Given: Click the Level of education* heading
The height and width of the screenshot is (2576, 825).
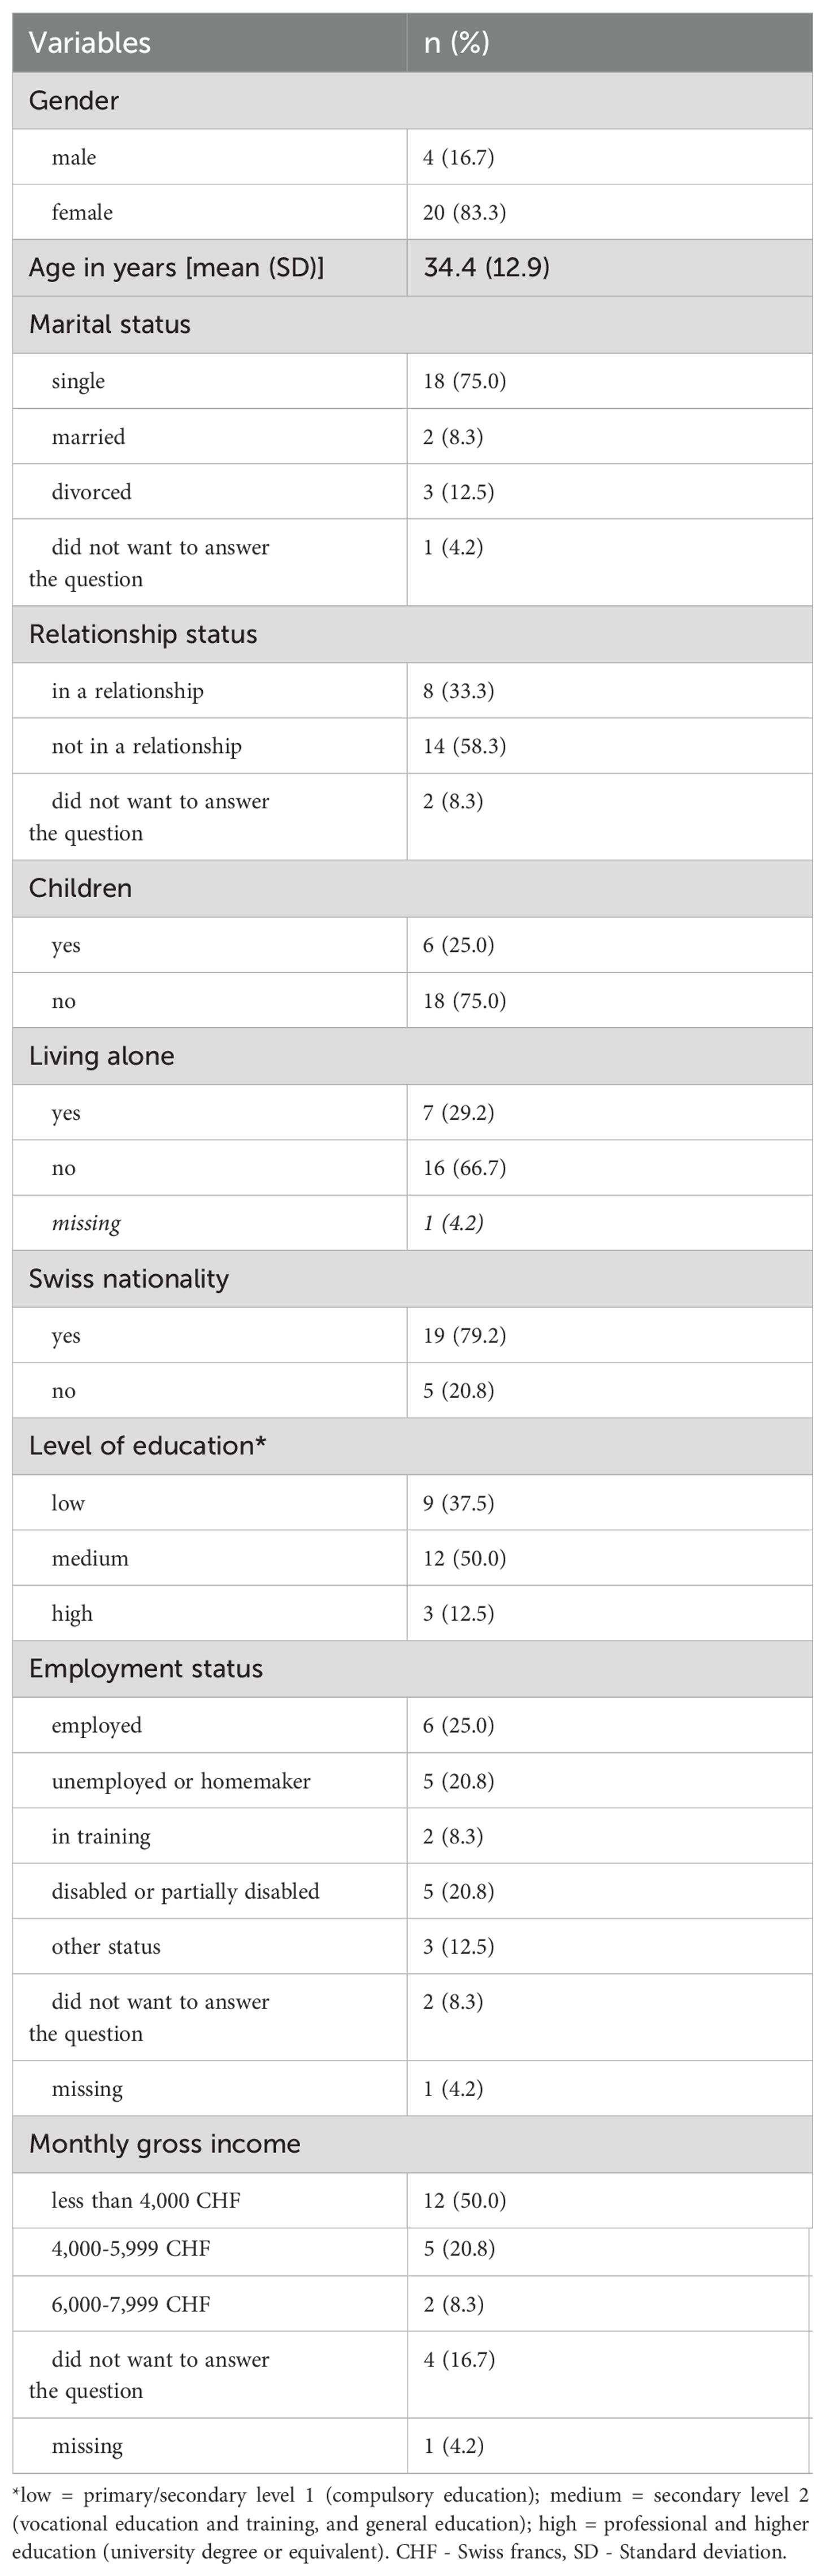Looking at the screenshot, I should (147, 1446).
